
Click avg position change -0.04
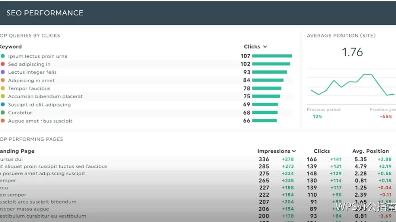click(385, 188)
